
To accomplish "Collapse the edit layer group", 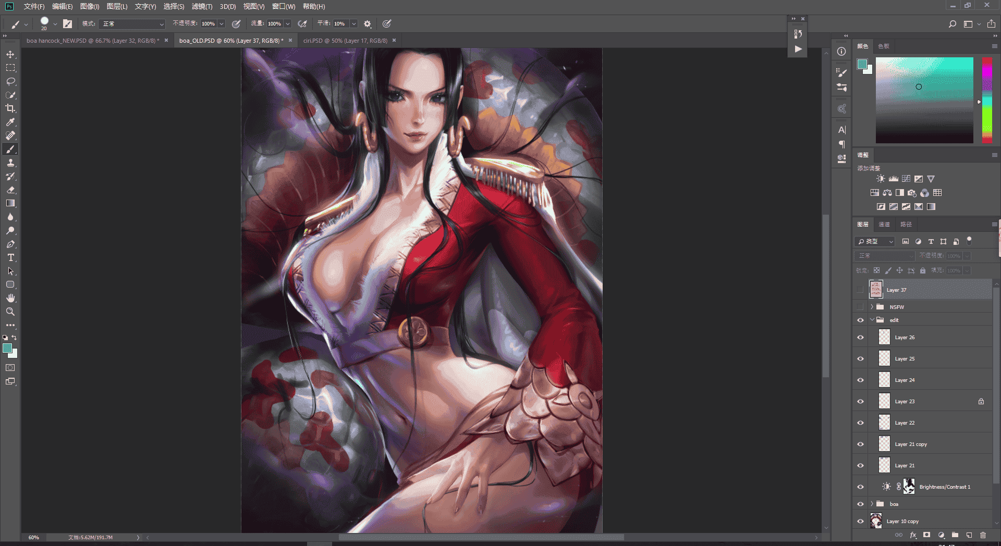I will [x=872, y=320].
